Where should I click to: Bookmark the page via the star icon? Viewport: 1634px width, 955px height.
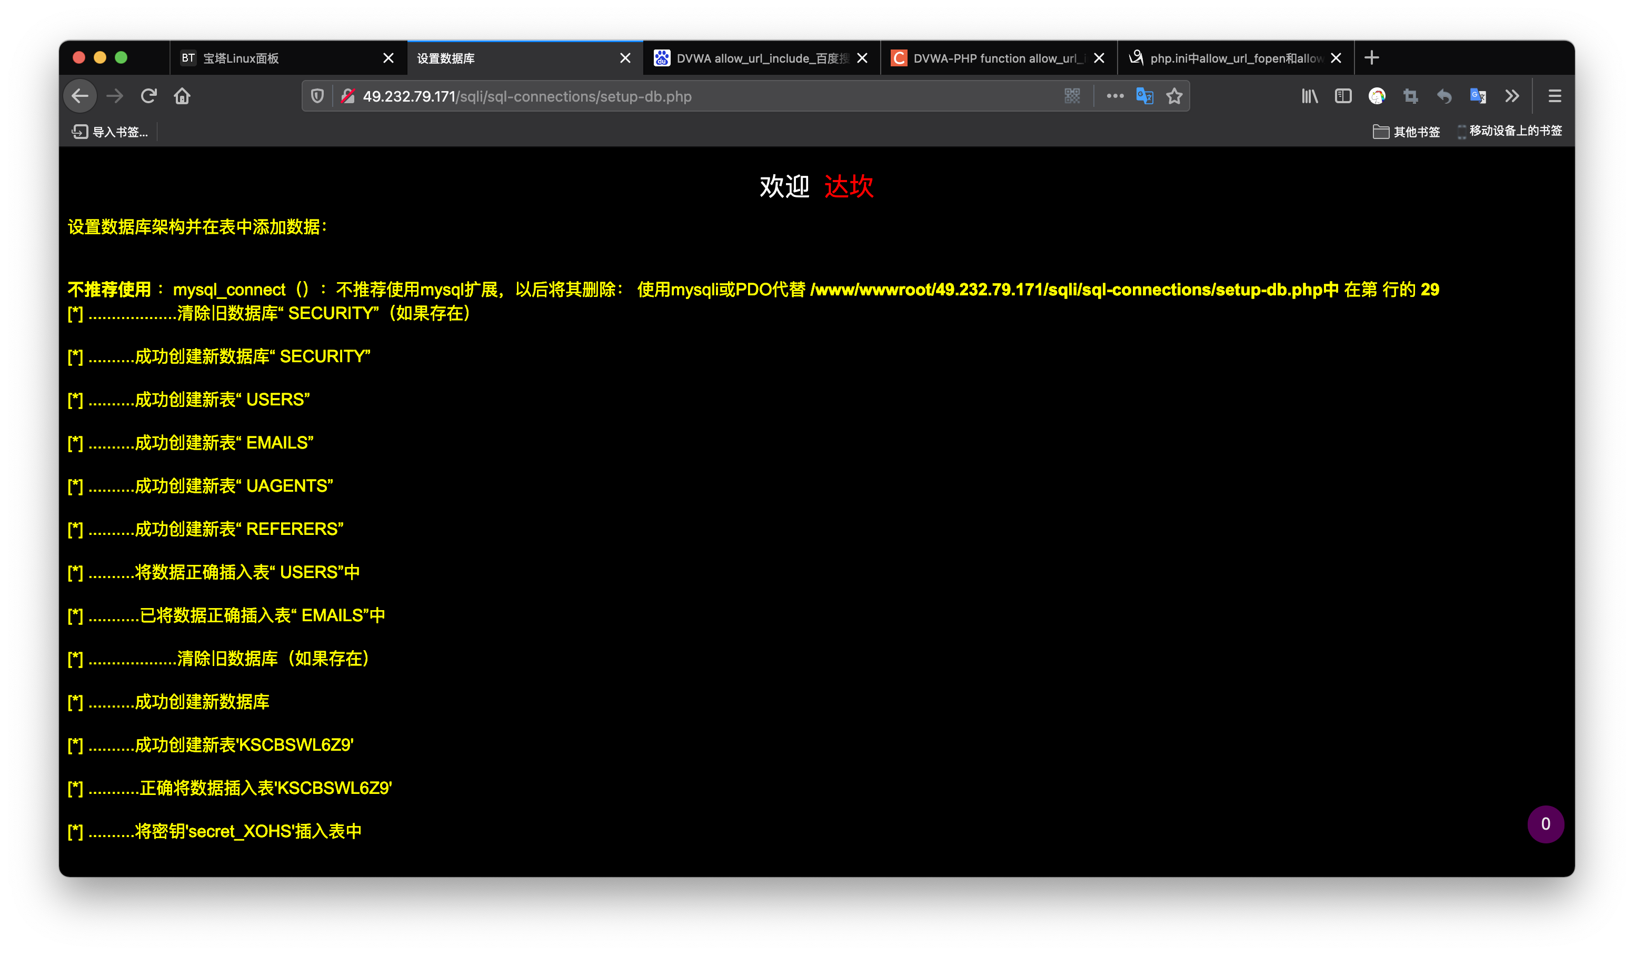point(1174,96)
